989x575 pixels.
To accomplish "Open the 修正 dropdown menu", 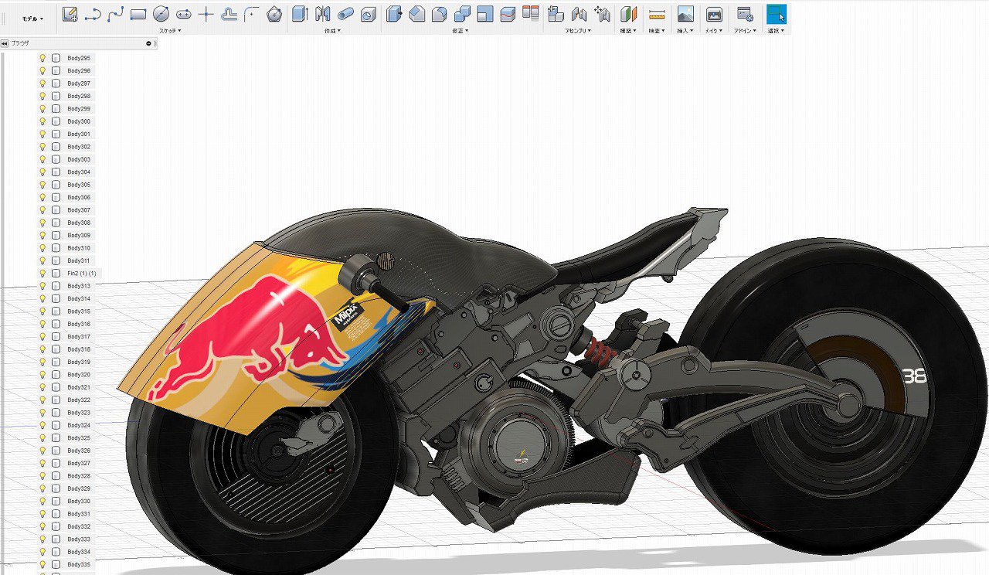I will point(460,30).
